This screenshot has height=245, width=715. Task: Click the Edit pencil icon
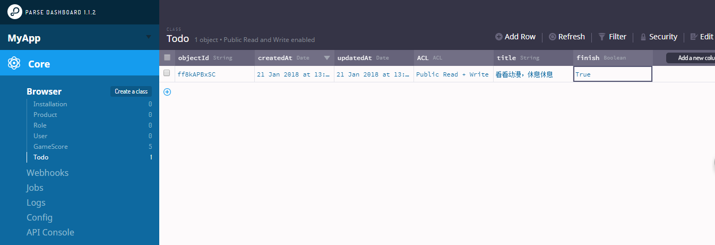(x=694, y=37)
